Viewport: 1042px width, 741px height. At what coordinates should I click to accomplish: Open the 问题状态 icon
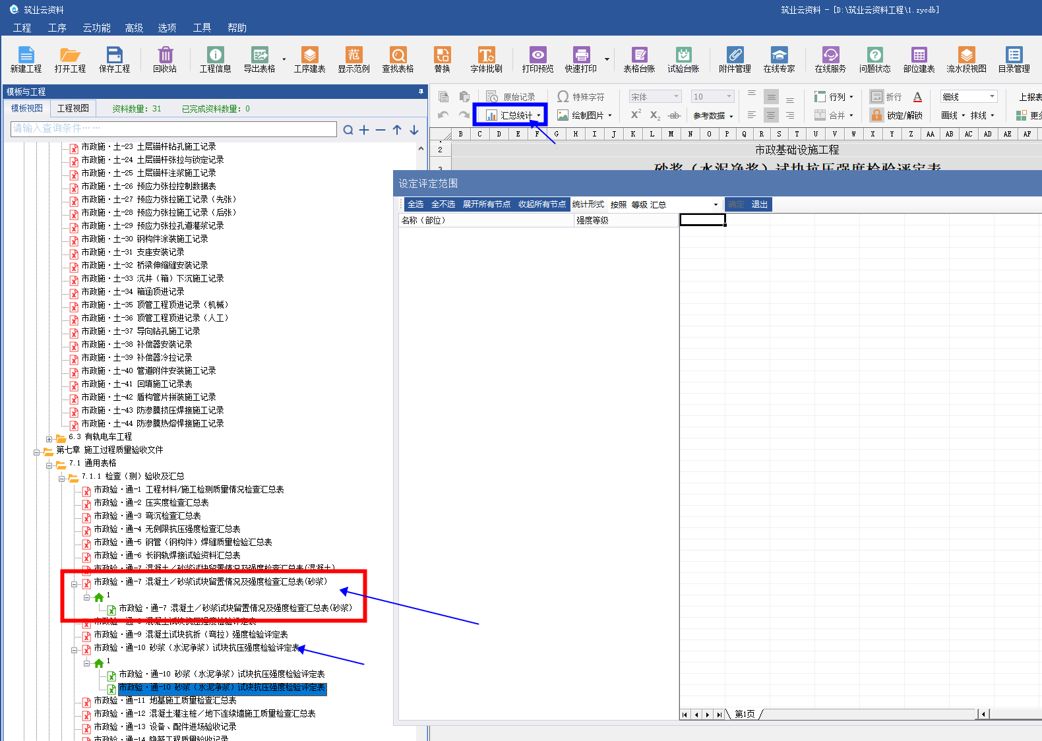[874, 59]
